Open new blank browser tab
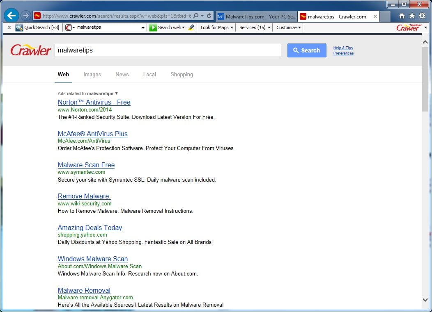Viewport: 432px width, 312px height. 385,16
